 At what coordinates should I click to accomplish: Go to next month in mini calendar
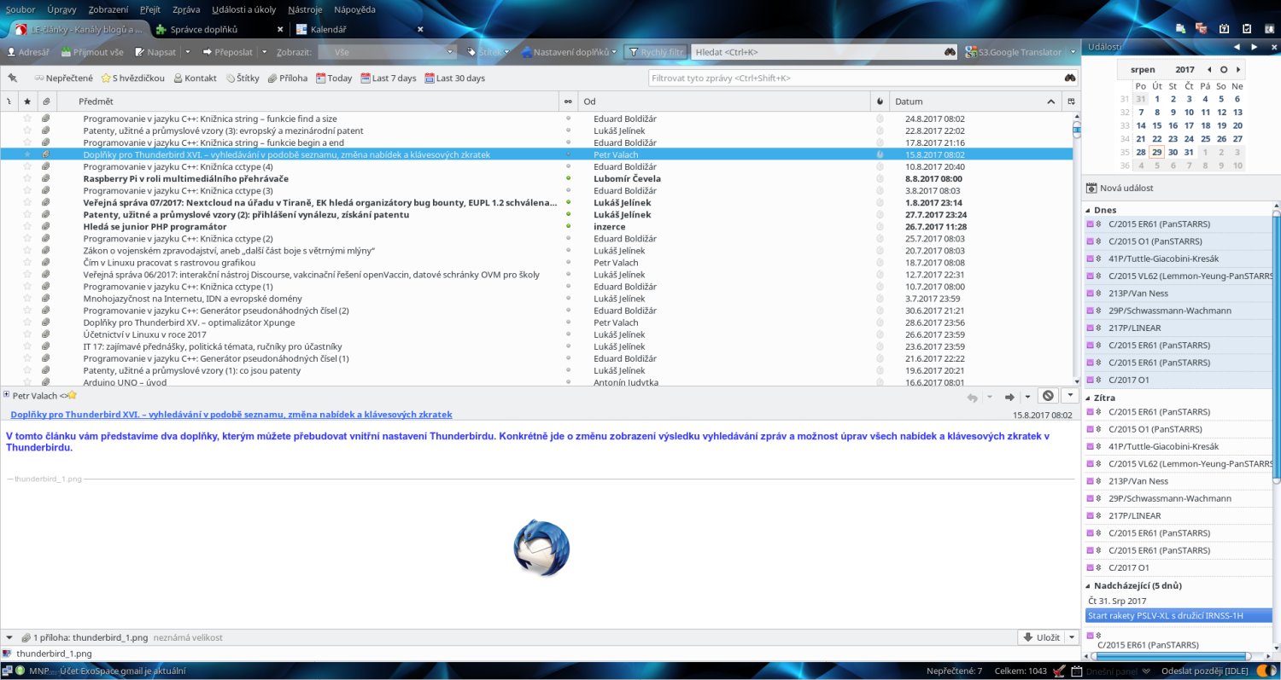tap(1238, 69)
